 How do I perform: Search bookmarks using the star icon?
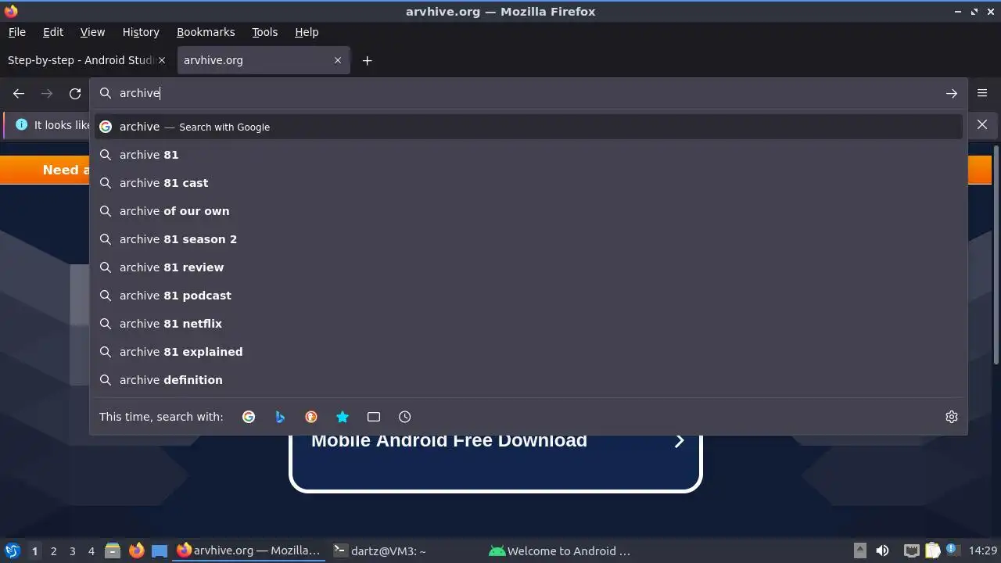[x=343, y=417]
